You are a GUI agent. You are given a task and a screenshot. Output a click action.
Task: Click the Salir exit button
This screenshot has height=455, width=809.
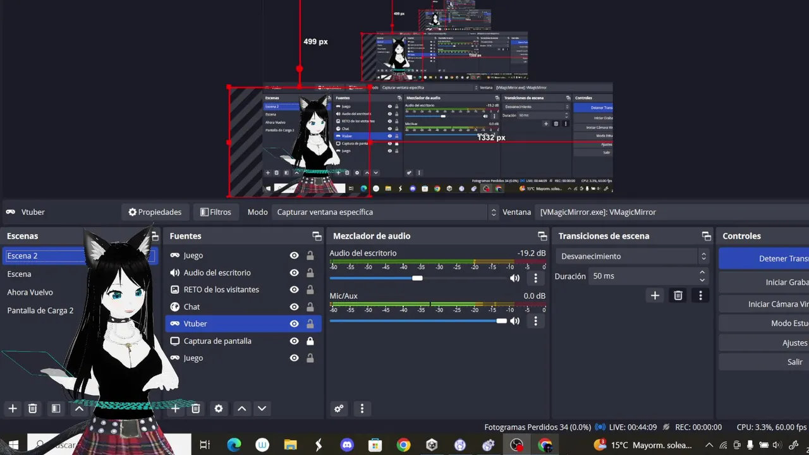763,362
